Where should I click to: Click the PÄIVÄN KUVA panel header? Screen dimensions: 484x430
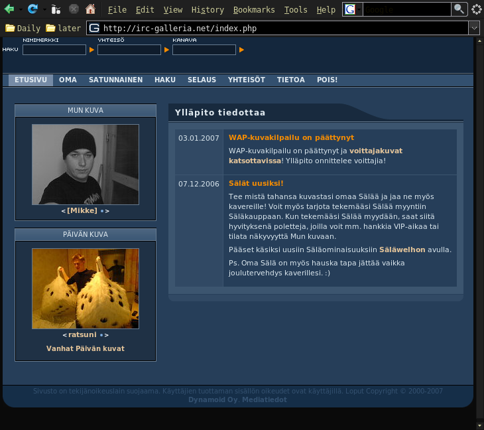pyautogui.click(x=86, y=234)
